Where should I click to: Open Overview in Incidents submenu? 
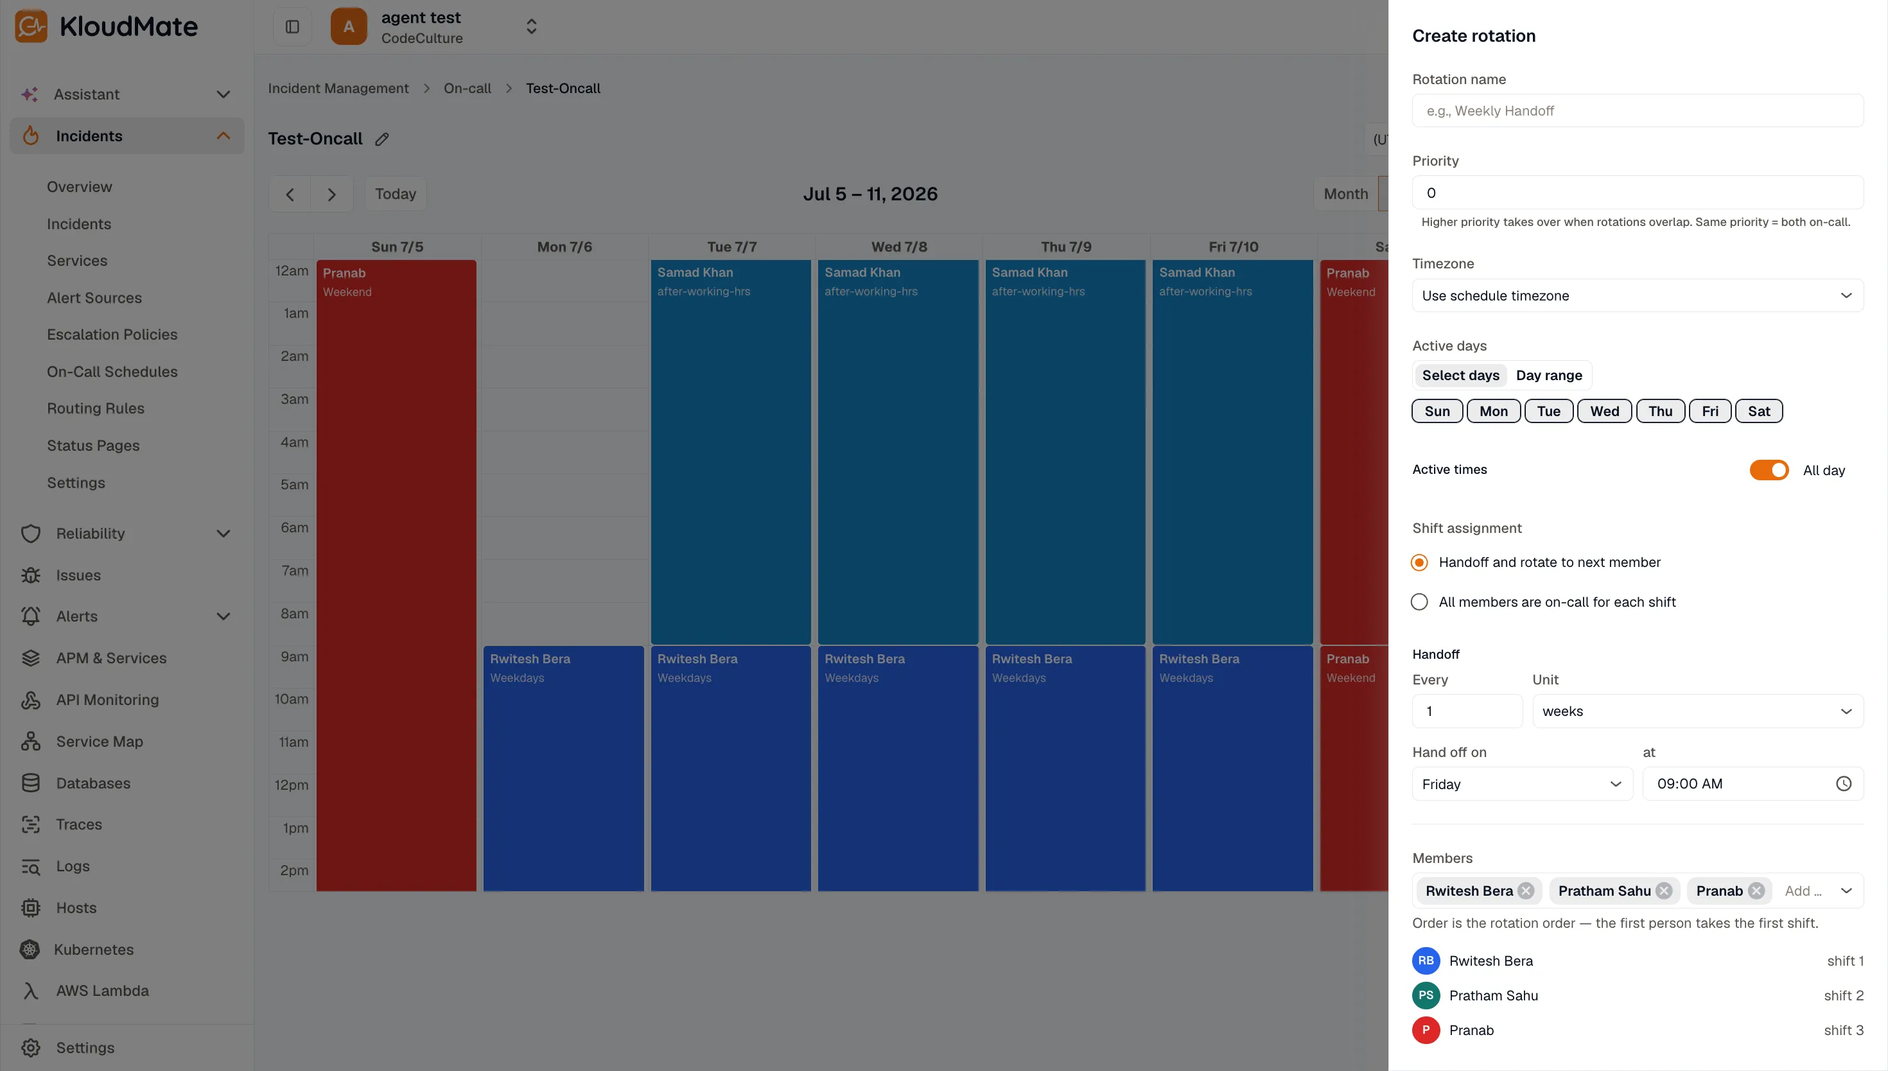tap(80, 187)
